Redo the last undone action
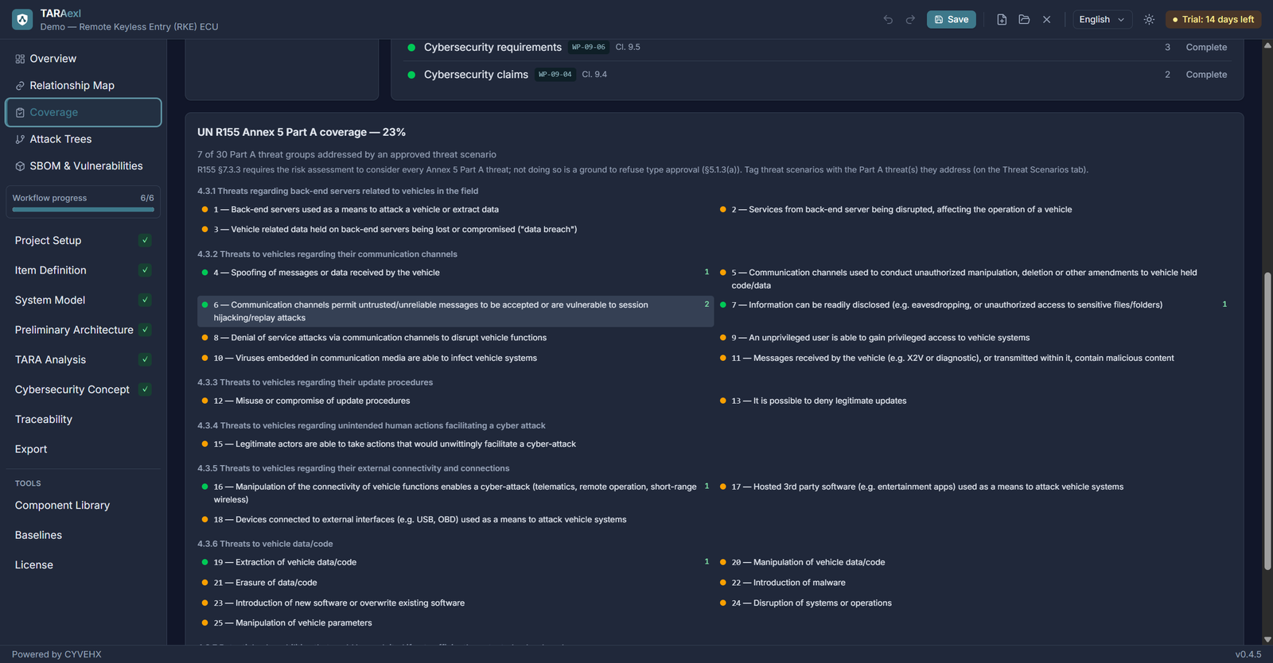The image size is (1273, 663). [x=910, y=19]
